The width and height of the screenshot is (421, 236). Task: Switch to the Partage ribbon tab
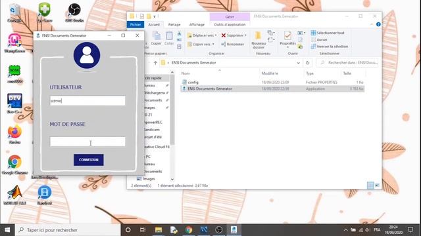pos(174,24)
